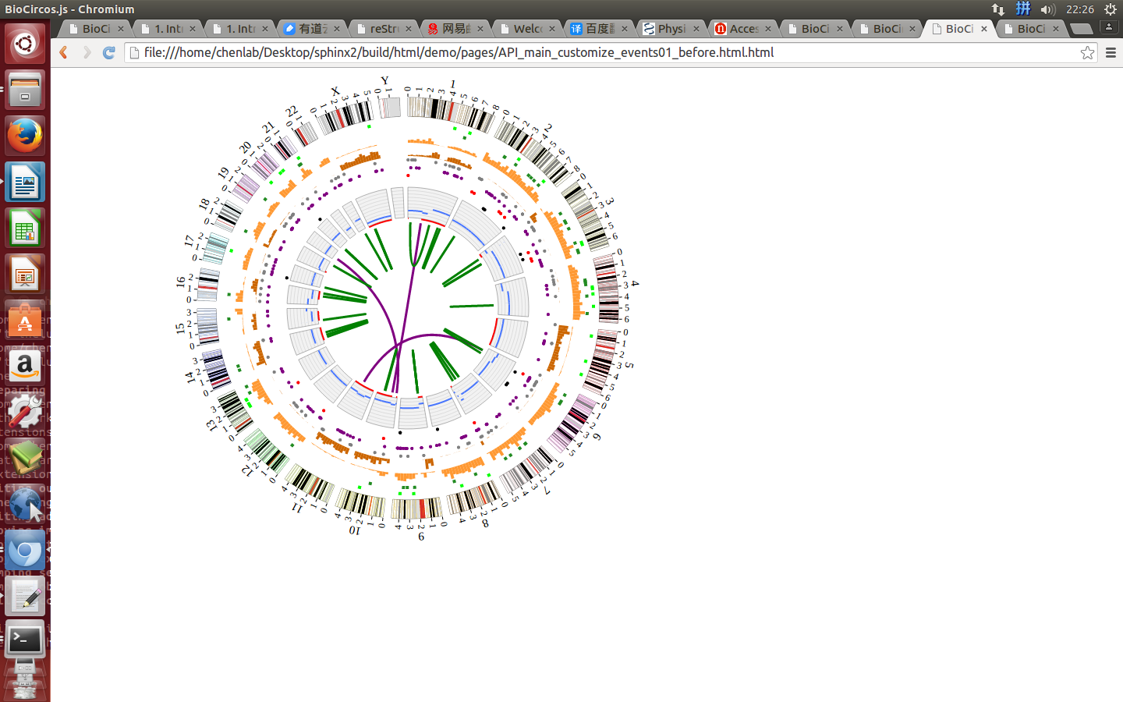Go back to previous page
The height and width of the screenshot is (702, 1123).
coord(64,52)
